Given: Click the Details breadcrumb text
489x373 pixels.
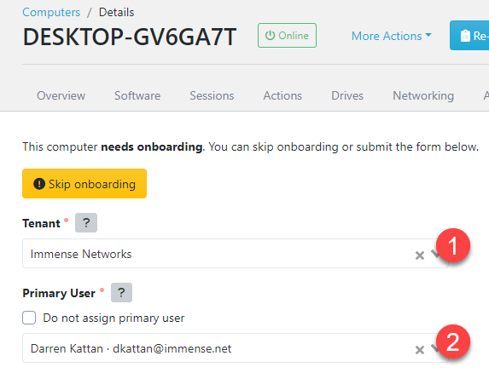Looking at the screenshot, I should point(116,13).
